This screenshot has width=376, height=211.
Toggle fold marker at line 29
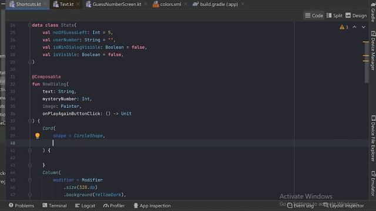pyautogui.click(x=30, y=62)
